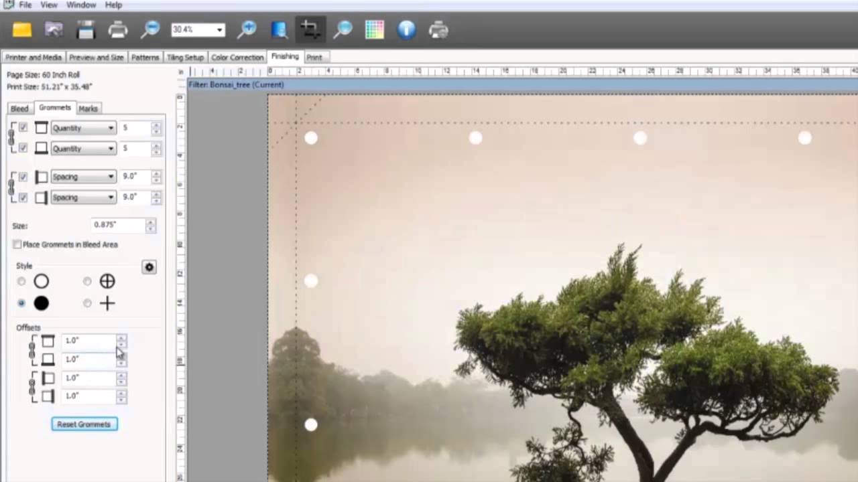This screenshot has width=858, height=482.
Task: Zoom out with the minus magnifier
Action: click(x=150, y=29)
